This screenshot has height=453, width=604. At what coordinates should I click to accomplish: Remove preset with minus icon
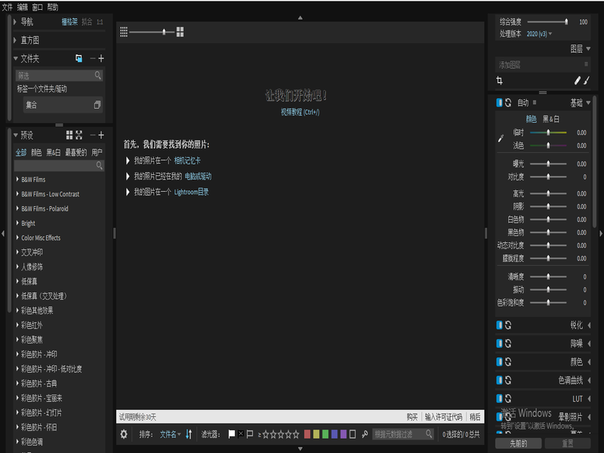tap(92, 135)
